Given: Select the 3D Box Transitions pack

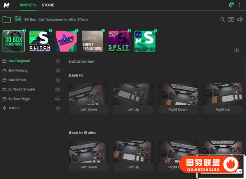Looking at the screenshot, I should [14, 41].
